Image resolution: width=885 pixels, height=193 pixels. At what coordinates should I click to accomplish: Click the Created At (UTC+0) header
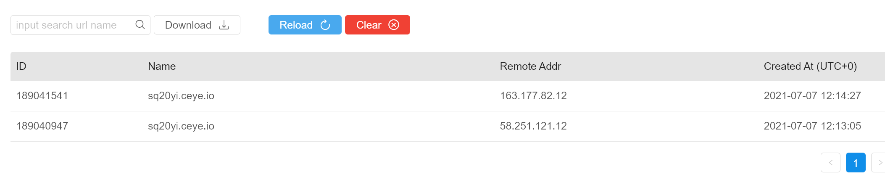click(810, 66)
